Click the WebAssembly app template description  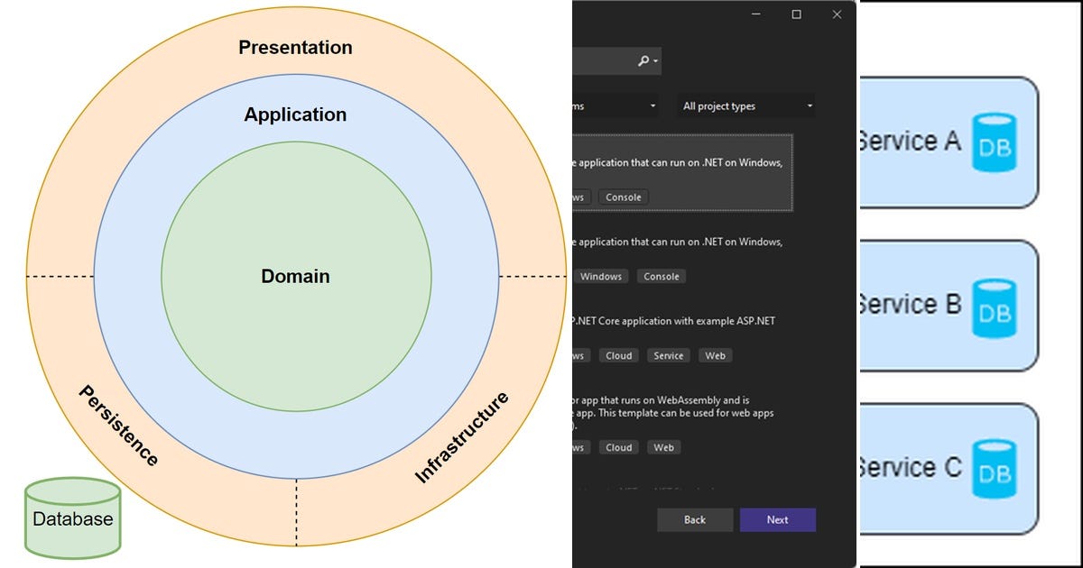[x=672, y=413]
